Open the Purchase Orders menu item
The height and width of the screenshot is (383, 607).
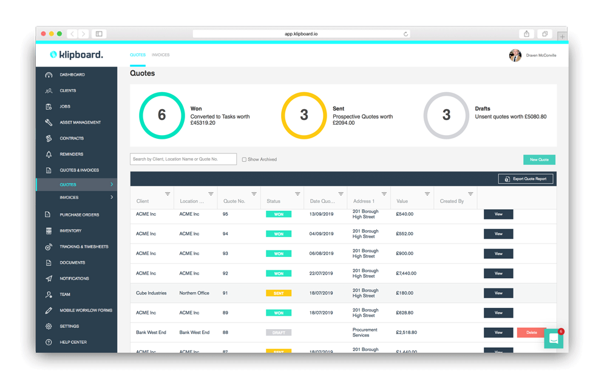point(80,215)
